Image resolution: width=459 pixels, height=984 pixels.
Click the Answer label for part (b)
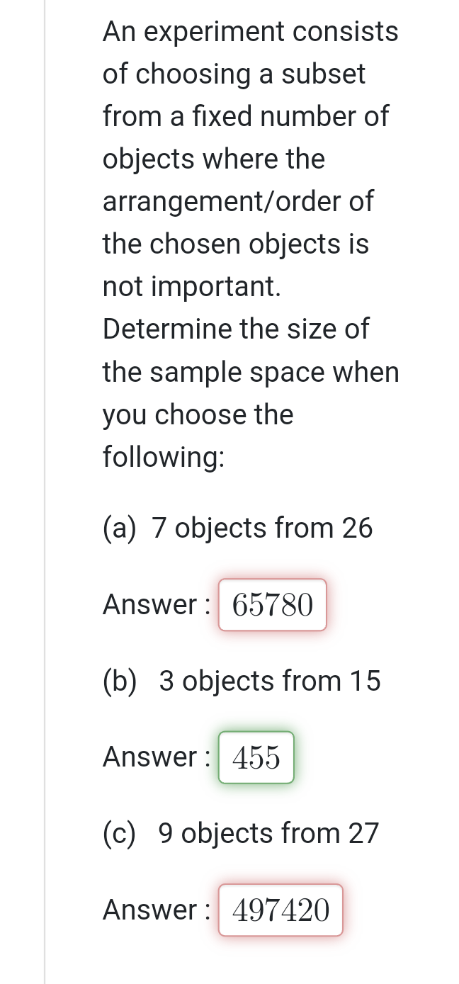[x=154, y=757]
